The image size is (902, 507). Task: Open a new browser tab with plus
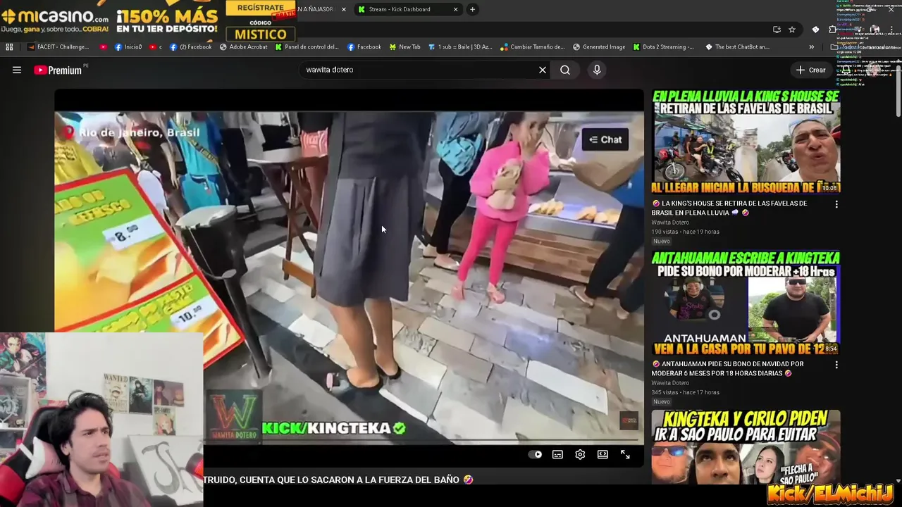pos(472,9)
